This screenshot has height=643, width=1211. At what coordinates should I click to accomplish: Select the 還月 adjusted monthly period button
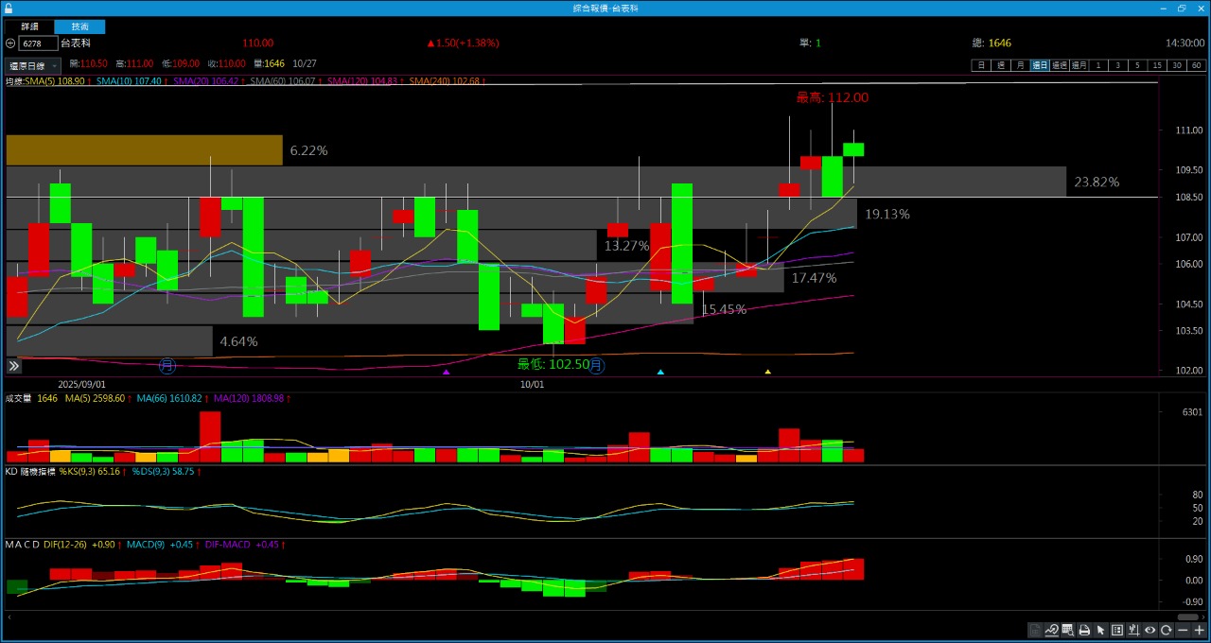click(x=1079, y=65)
